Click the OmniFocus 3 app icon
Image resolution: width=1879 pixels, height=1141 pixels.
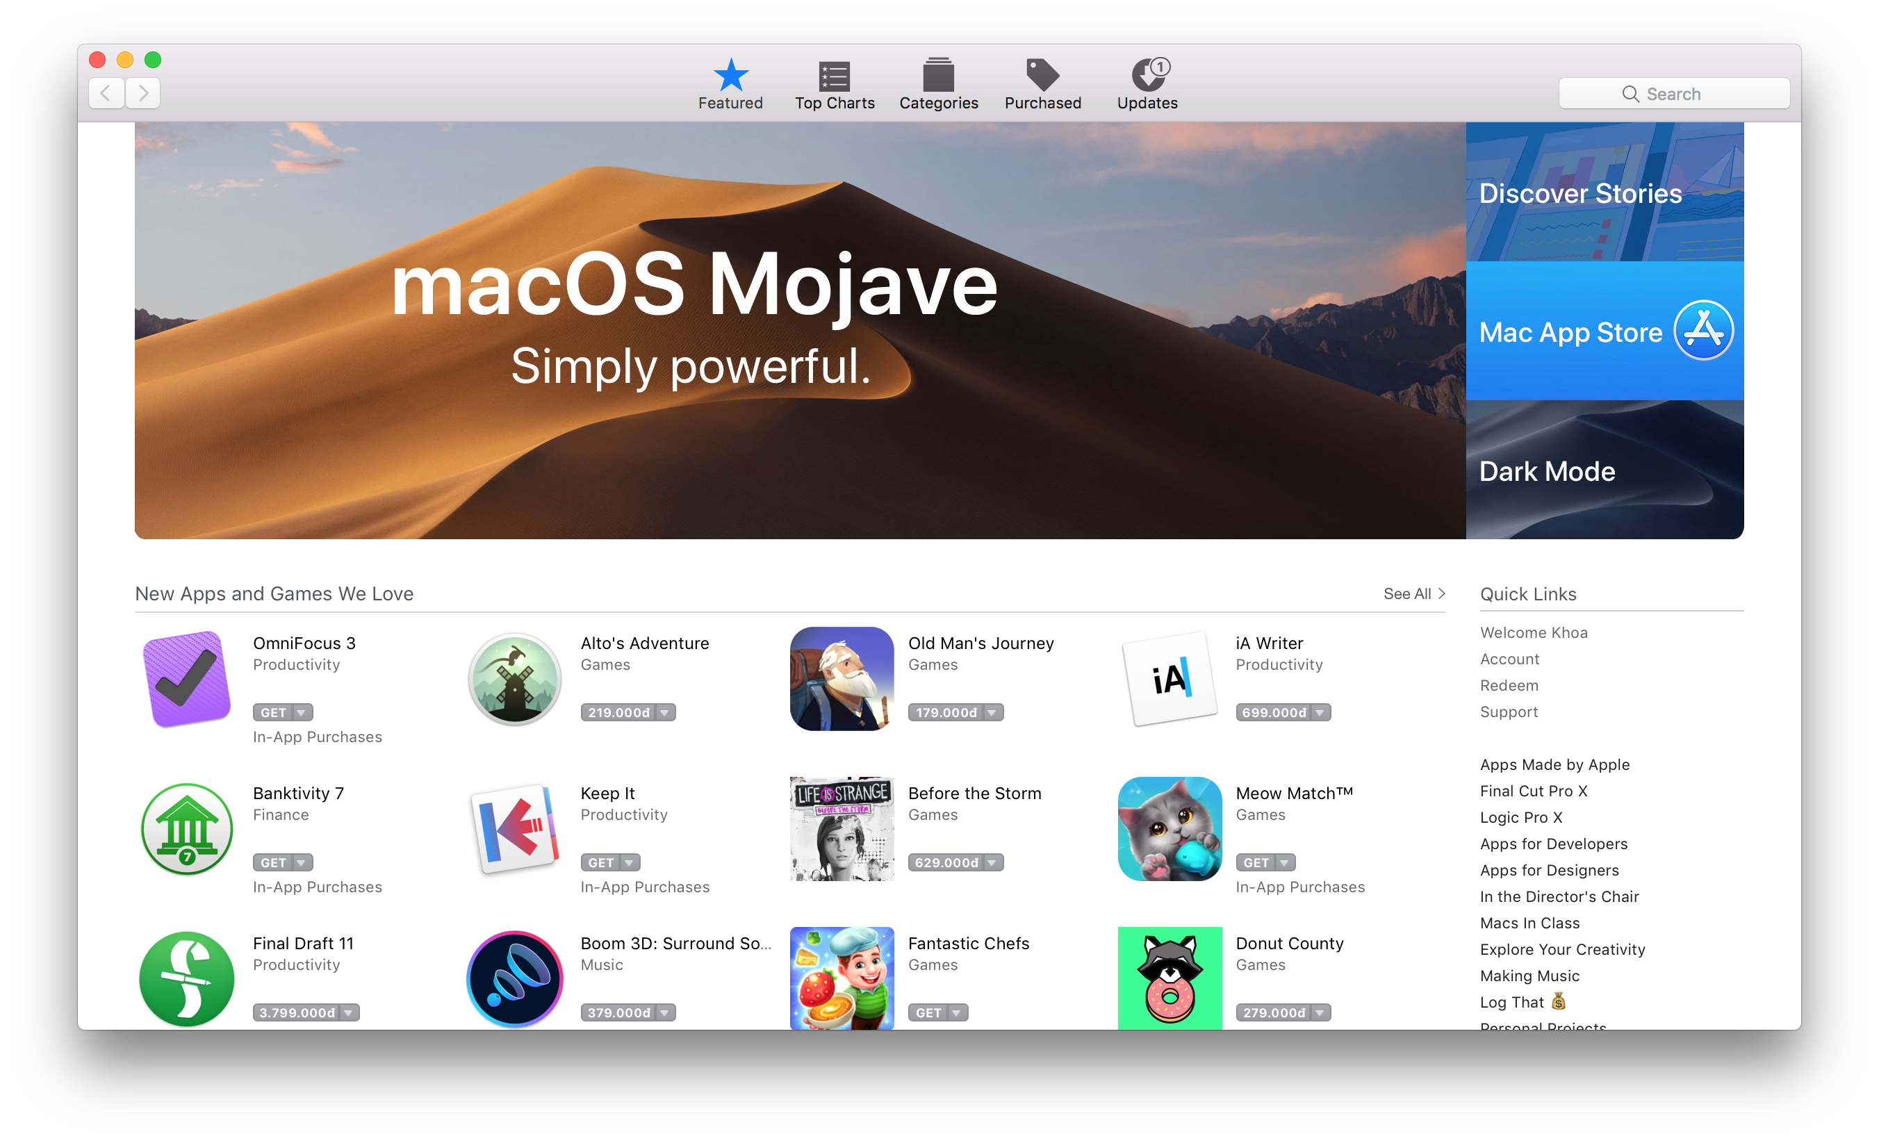187,679
